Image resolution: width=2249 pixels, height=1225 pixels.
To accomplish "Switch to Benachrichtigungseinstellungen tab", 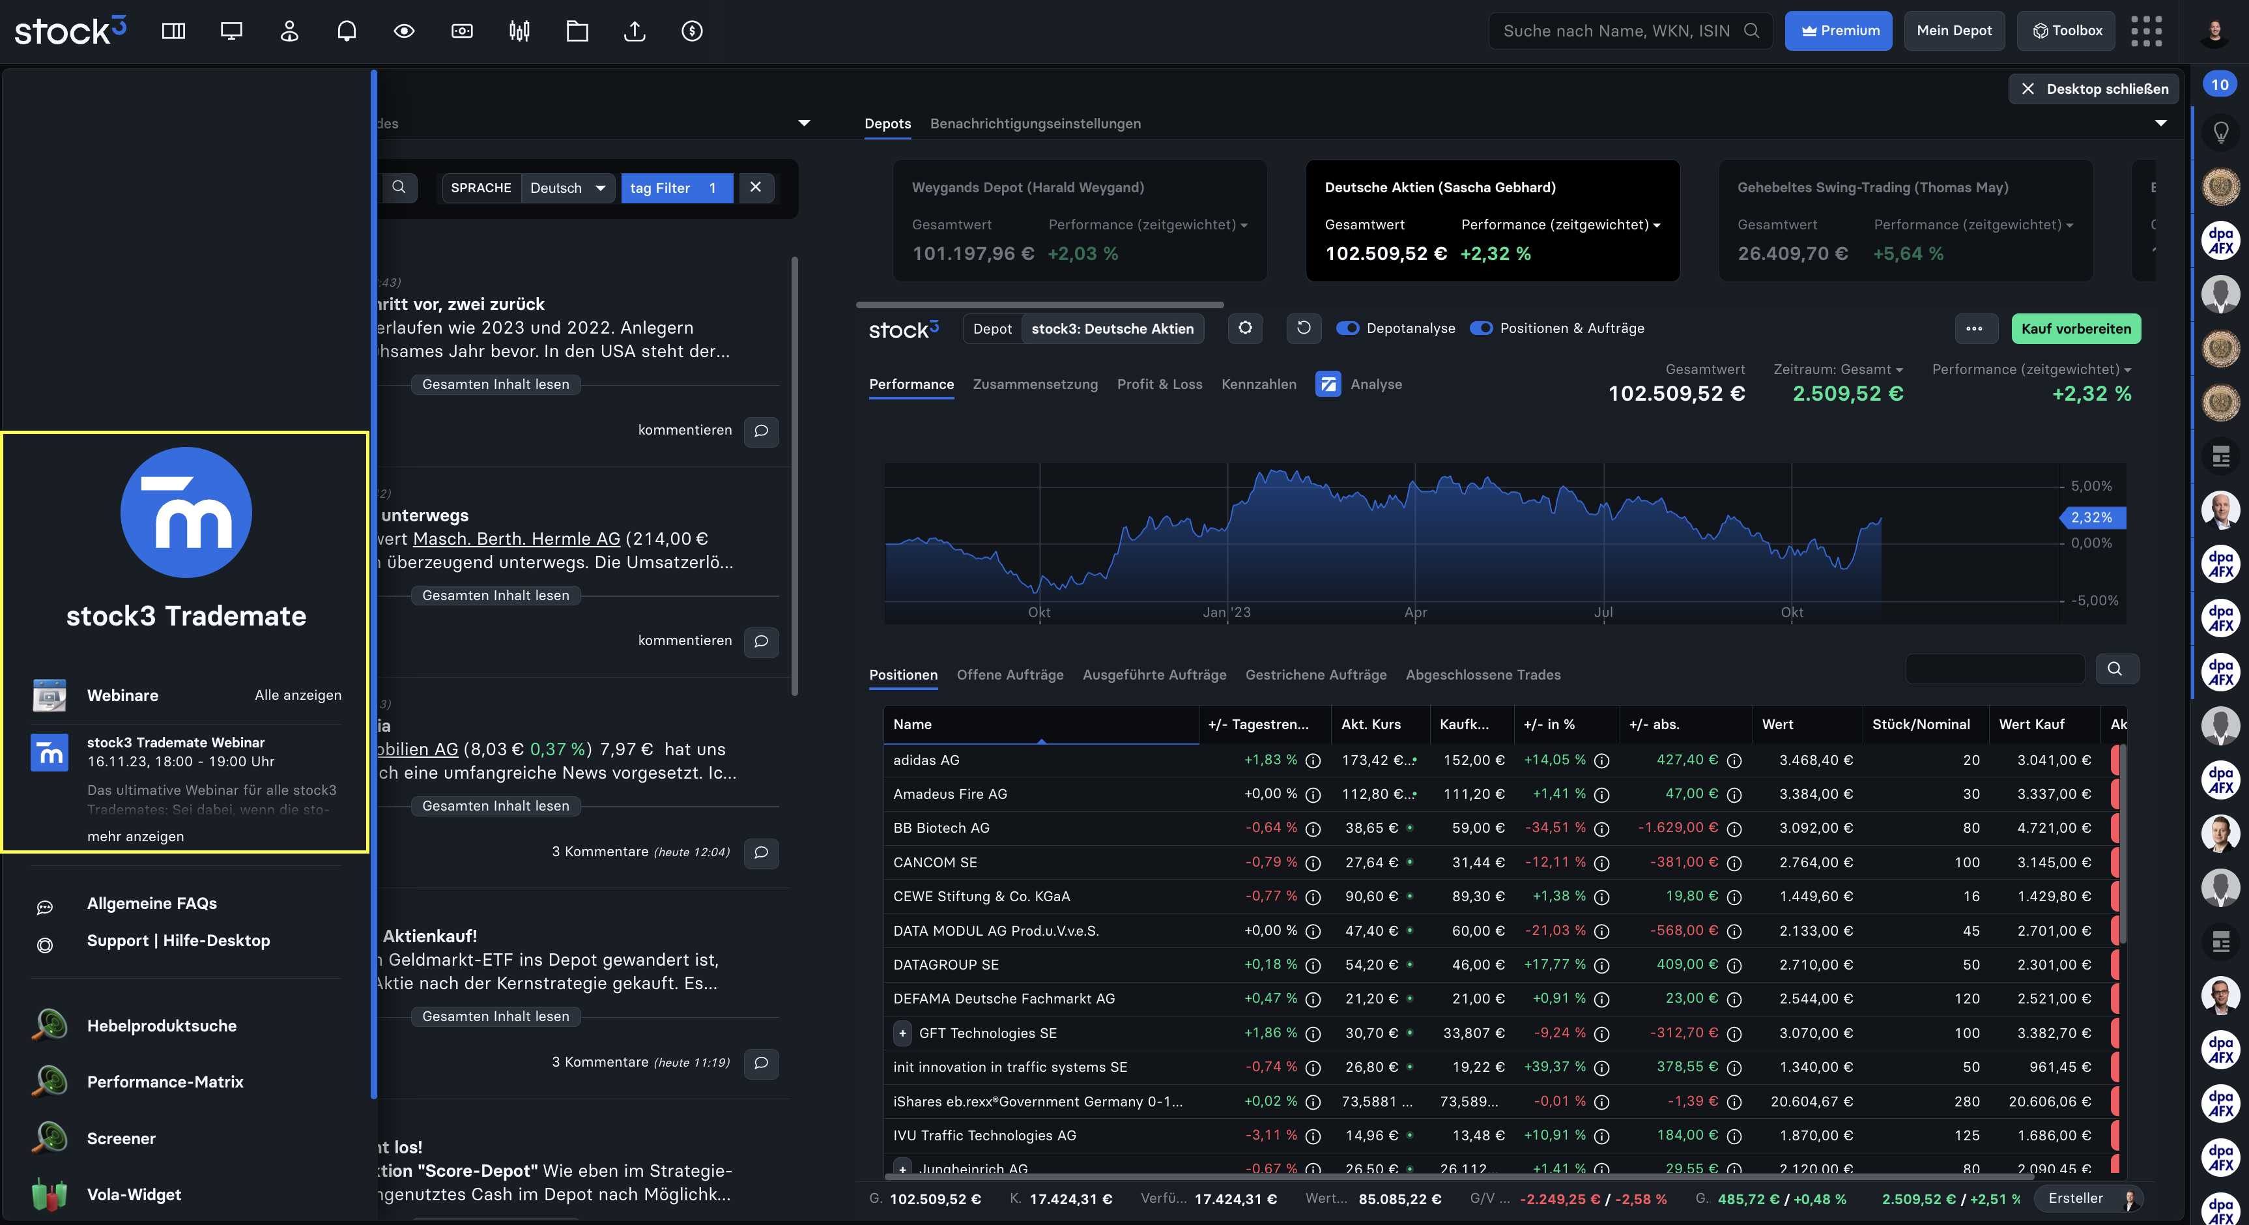I will point(1035,124).
